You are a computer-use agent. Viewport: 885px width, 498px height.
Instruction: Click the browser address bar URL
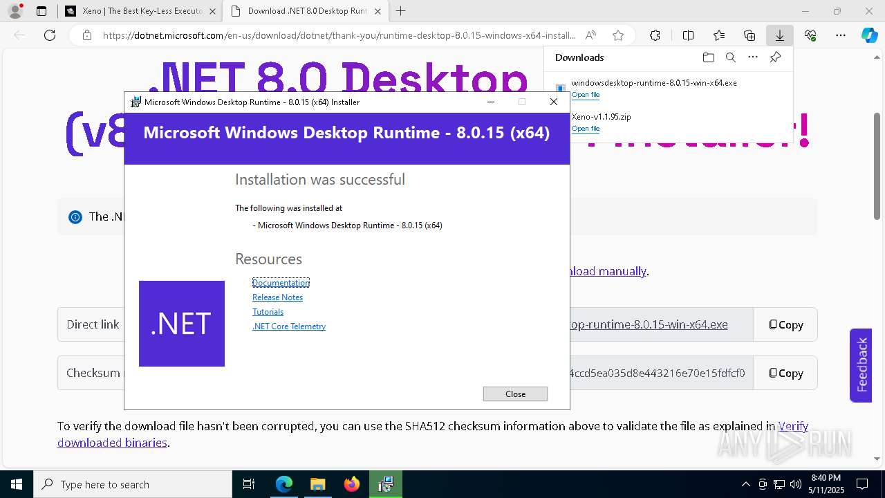[339, 35]
